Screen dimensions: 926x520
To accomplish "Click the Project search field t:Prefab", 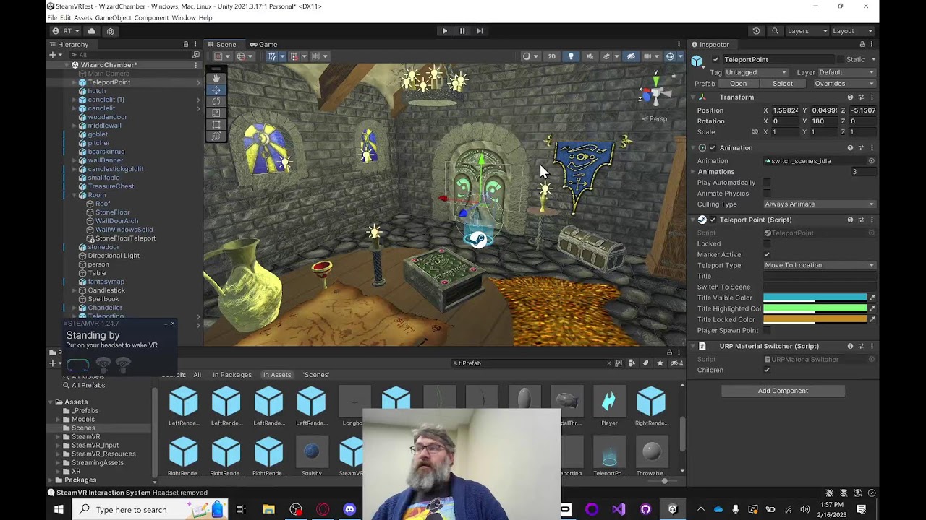I will pos(532,363).
